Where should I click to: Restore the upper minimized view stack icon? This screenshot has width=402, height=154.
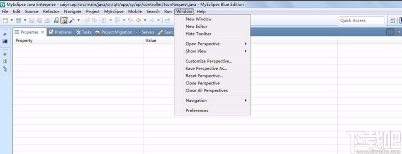click(x=5, y=34)
